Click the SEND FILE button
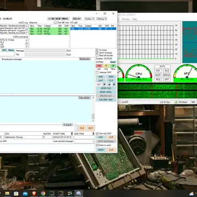Viewport: 197px width, 197px height. tap(106, 89)
